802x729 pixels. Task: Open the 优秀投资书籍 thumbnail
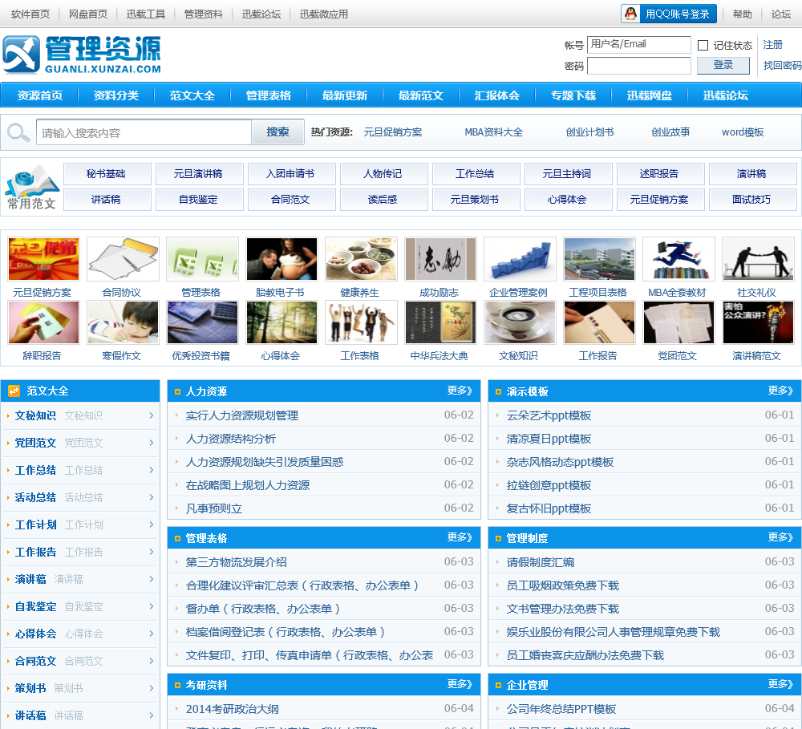click(x=202, y=322)
